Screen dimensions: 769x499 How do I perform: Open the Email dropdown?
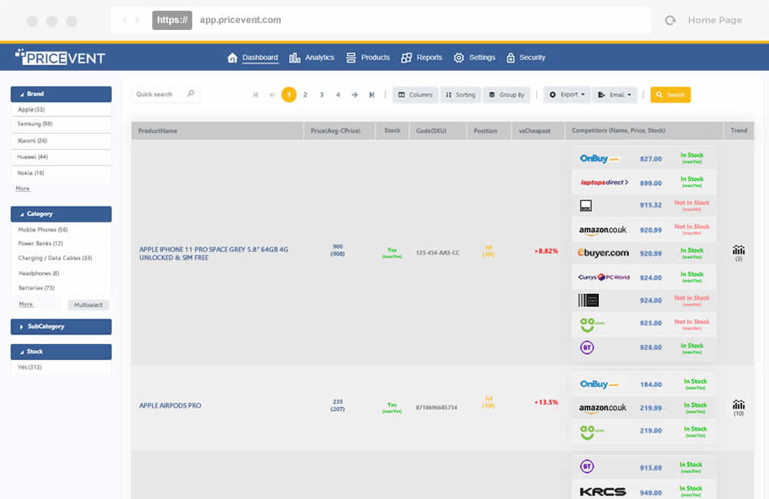pos(614,94)
